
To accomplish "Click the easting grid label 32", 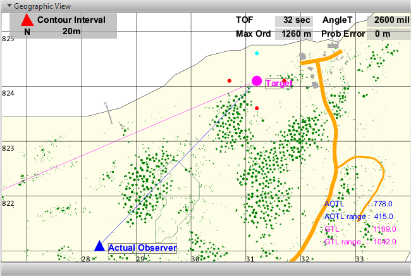I will tap(305, 259).
